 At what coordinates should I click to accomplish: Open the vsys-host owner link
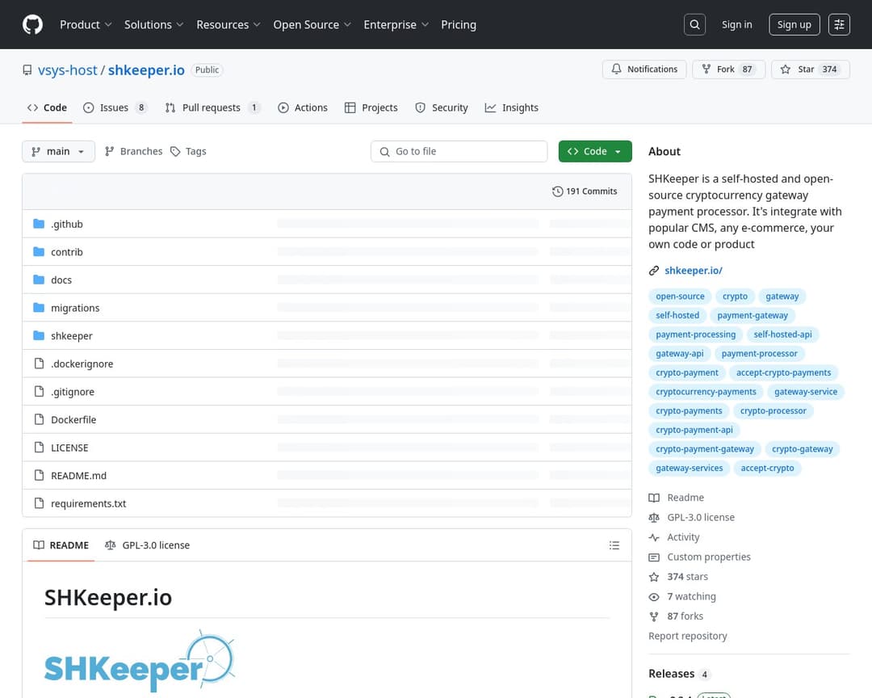click(67, 70)
